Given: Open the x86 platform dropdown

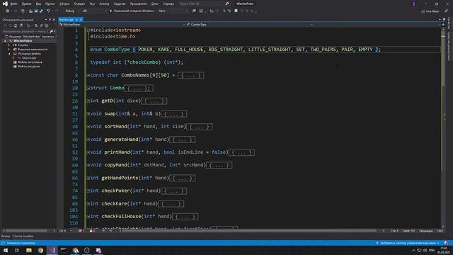Looking at the screenshot, I should 94,11.
